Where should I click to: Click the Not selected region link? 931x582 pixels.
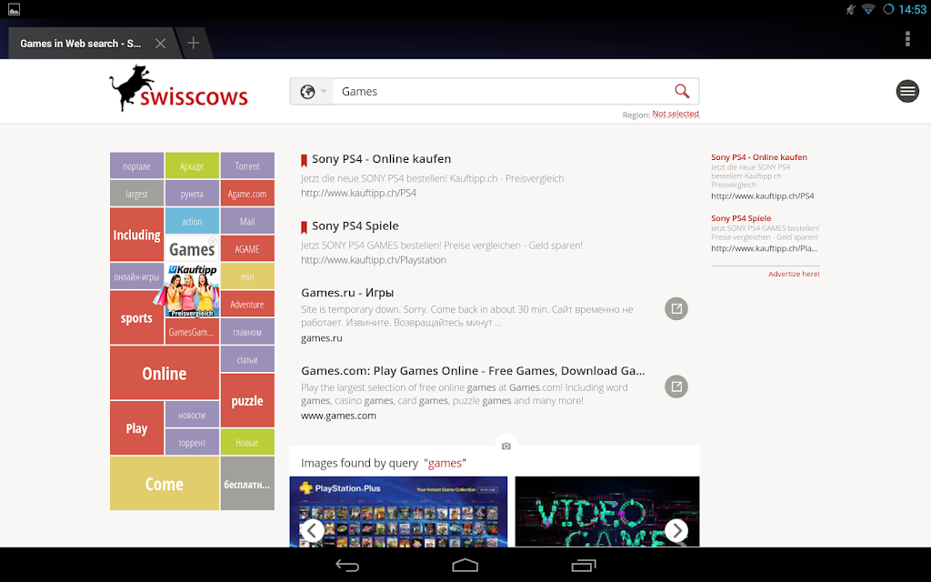pos(676,114)
